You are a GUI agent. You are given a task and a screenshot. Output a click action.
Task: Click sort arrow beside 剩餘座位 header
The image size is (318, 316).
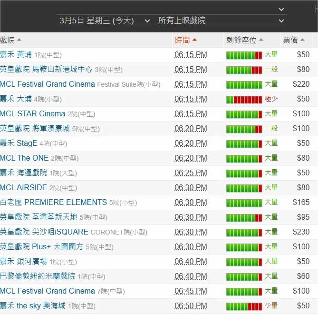(x=261, y=40)
